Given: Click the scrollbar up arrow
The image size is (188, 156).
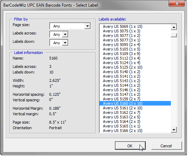Looking at the screenshot, I should pos(174,27).
